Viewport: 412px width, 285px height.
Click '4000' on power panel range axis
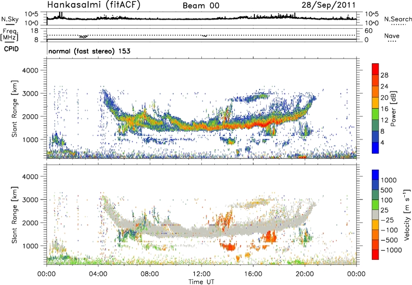point(30,70)
